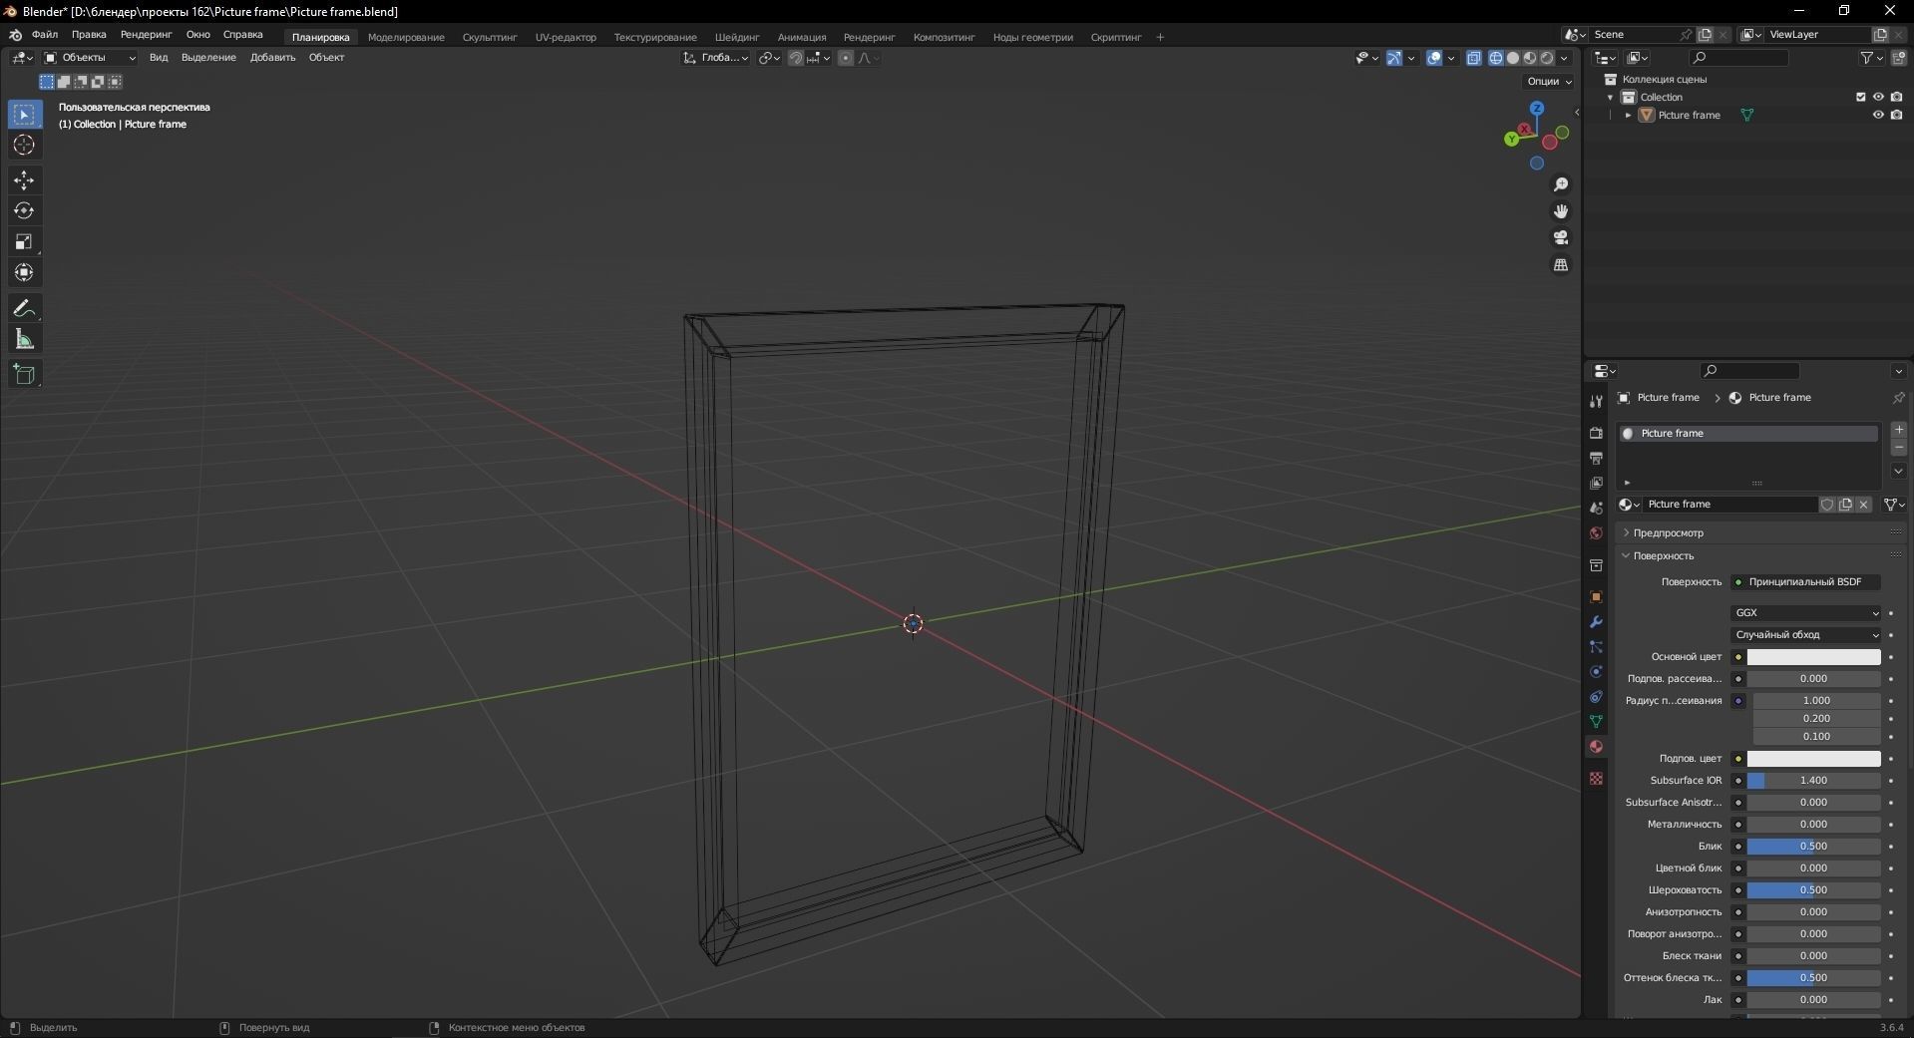This screenshot has width=1914, height=1038.
Task: Expand the Collection in the outliner
Action: click(x=1610, y=97)
